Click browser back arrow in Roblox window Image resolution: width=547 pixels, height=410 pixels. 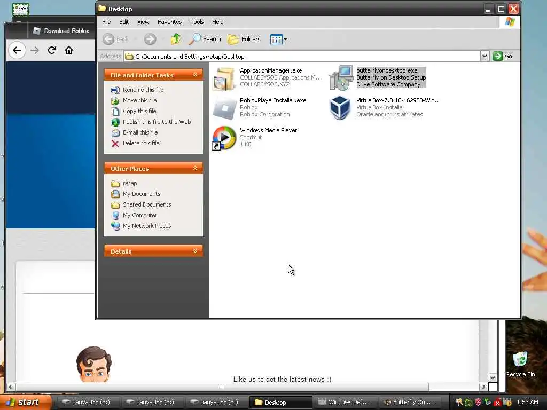pos(17,50)
